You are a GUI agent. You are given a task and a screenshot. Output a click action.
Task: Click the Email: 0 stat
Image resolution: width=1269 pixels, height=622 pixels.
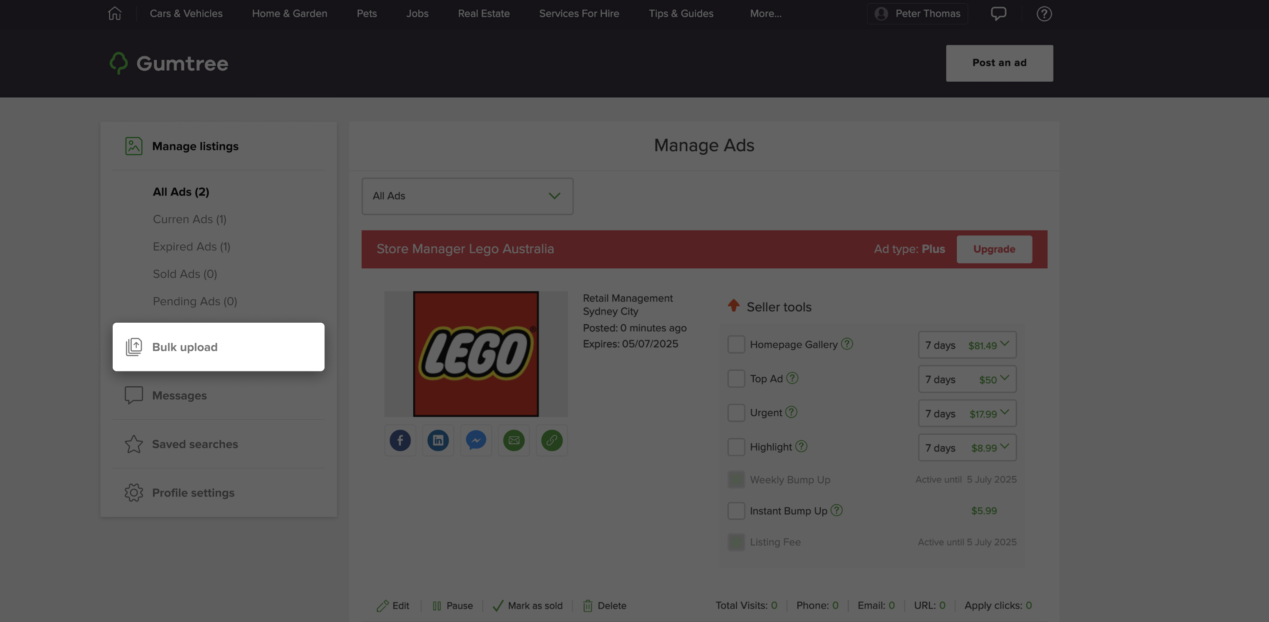click(876, 606)
